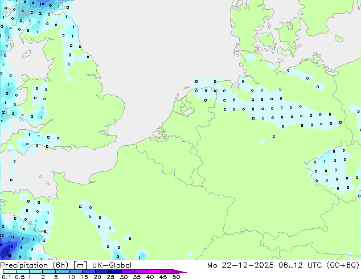361x279 pixels.
Task: Click the 20–25 legend color swatch
Action: point(101,272)
